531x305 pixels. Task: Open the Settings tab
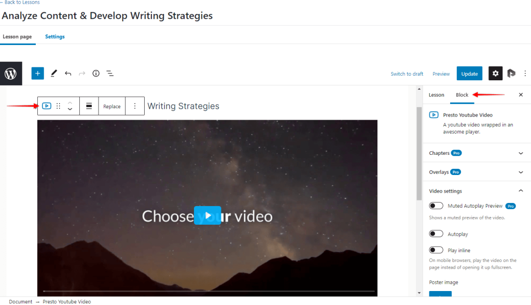coord(55,37)
